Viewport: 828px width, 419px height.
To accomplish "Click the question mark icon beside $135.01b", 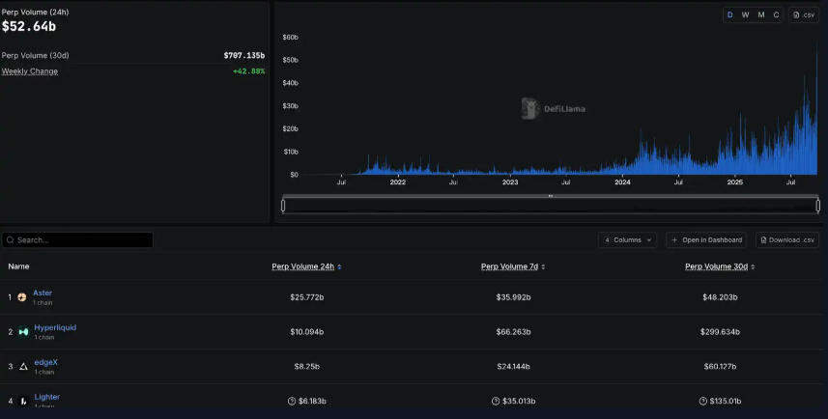I will pos(703,401).
